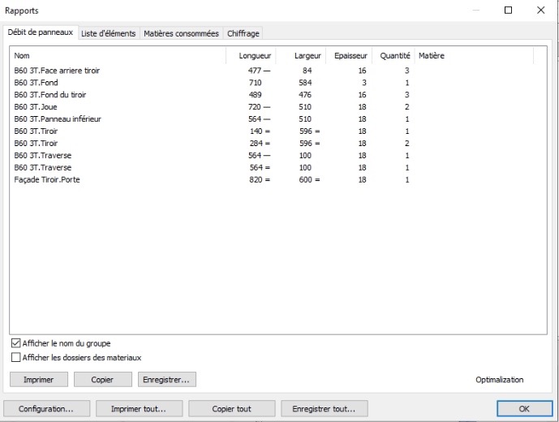
Task: Uncheck Afficher le nom du groupe
Action: point(16,343)
